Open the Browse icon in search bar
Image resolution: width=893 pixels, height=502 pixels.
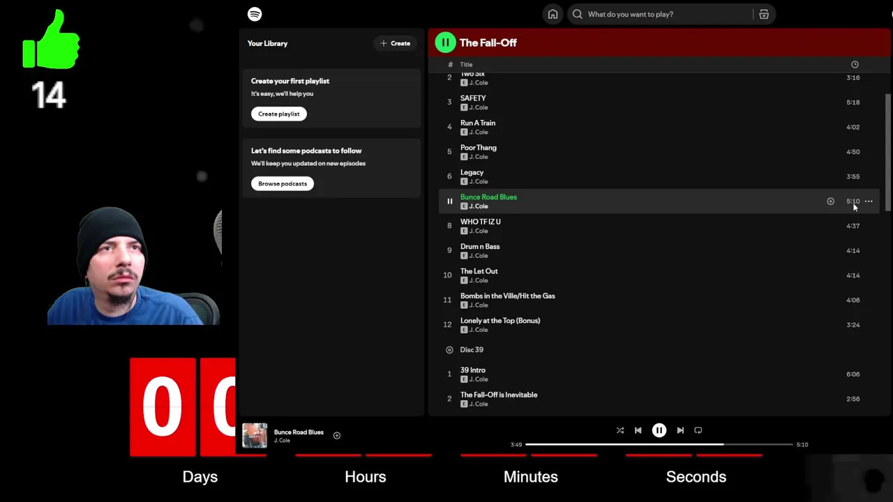tap(764, 14)
